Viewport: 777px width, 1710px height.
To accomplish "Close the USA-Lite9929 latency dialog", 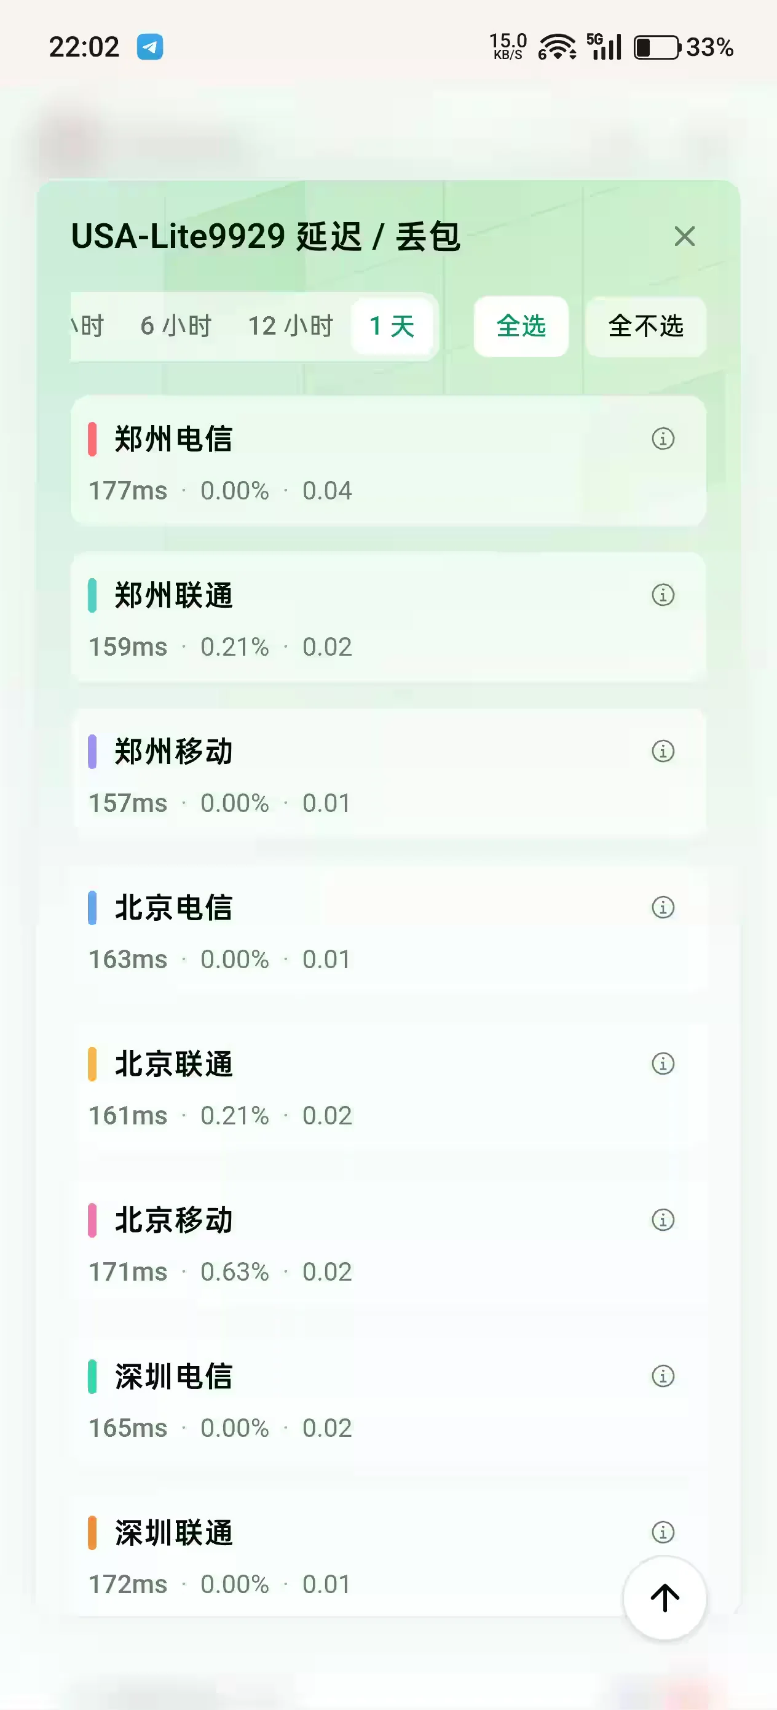I will tap(684, 236).
